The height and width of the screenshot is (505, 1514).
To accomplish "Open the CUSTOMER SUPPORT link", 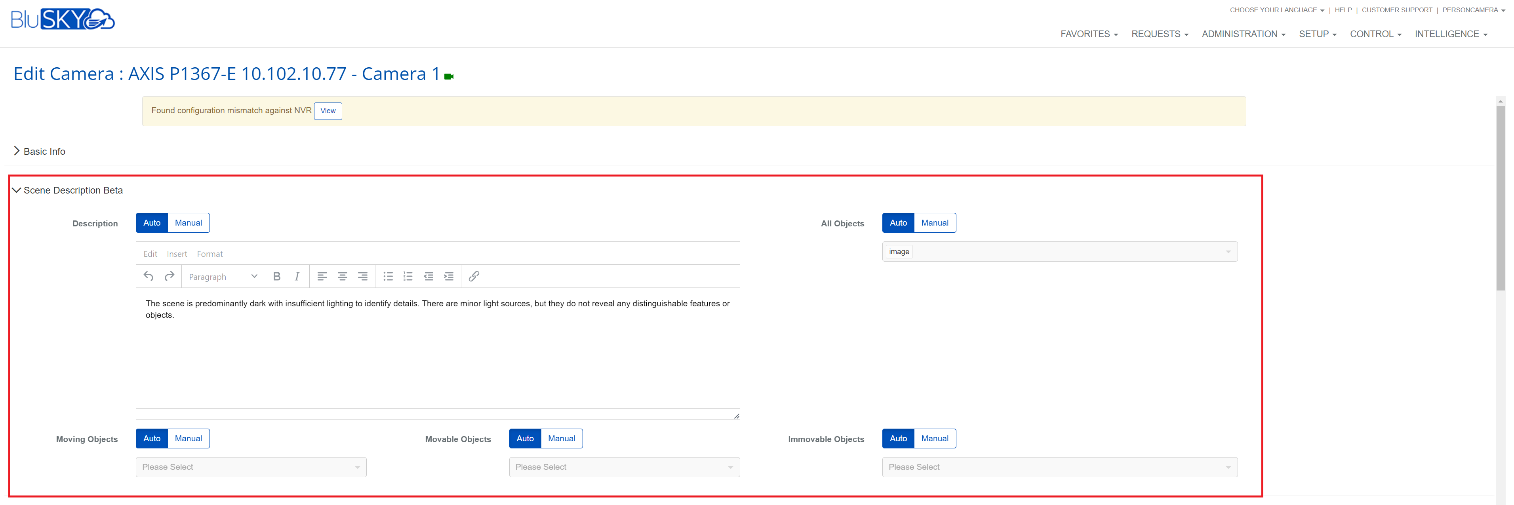I will (x=1396, y=10).
